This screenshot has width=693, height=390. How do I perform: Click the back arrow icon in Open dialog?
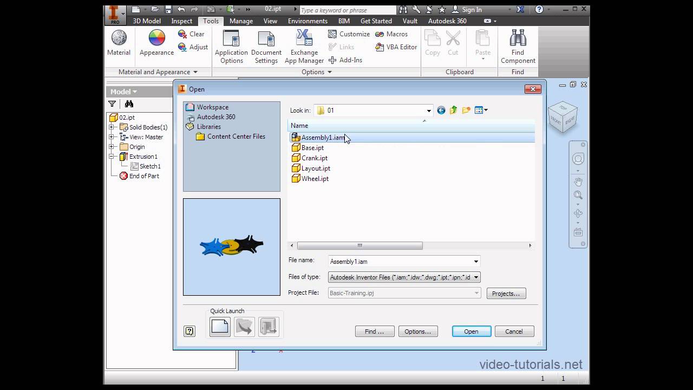(441, 110)
